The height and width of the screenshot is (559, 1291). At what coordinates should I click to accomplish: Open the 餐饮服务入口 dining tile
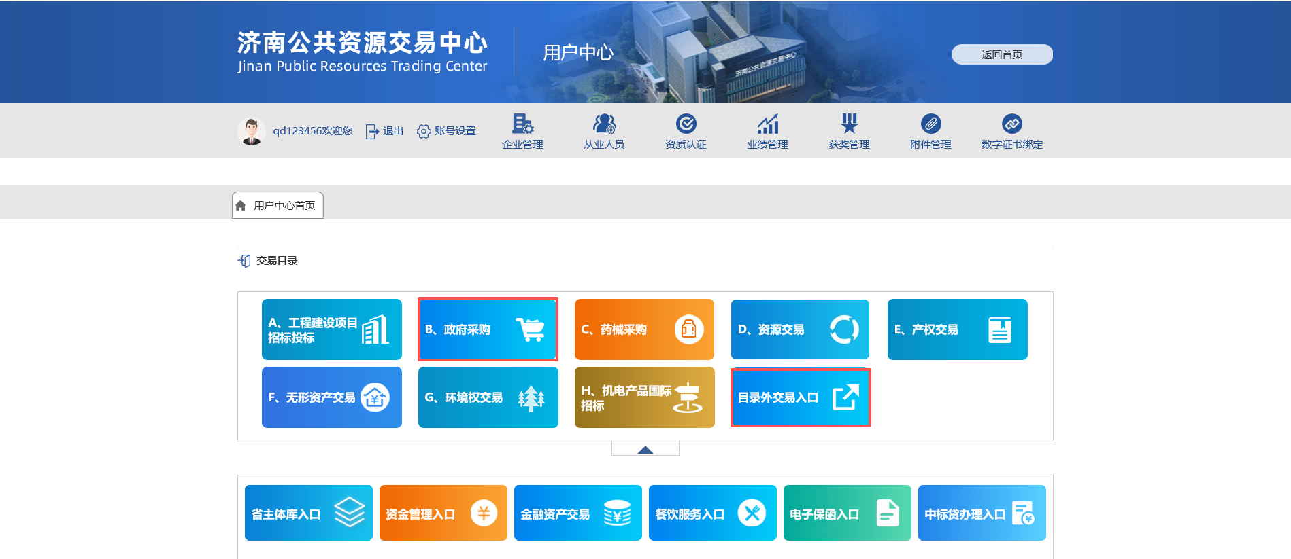[x=712, y=513]
